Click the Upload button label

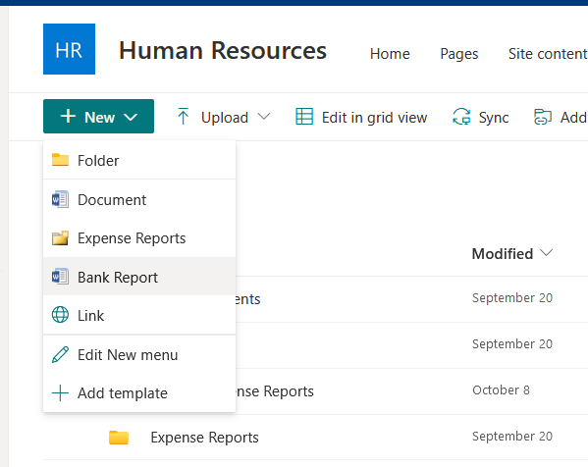225,118
